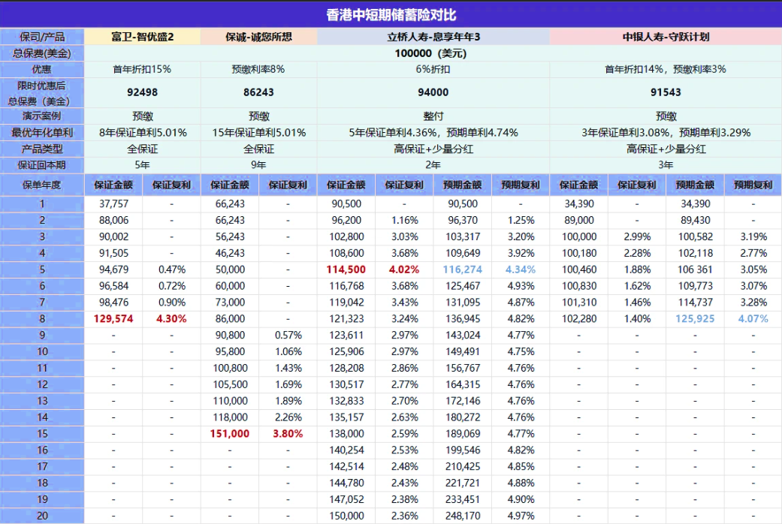This screenshot has width=782, height=524.
Task: Click the value 108,600 in year 4
Action: click(346, 253)
